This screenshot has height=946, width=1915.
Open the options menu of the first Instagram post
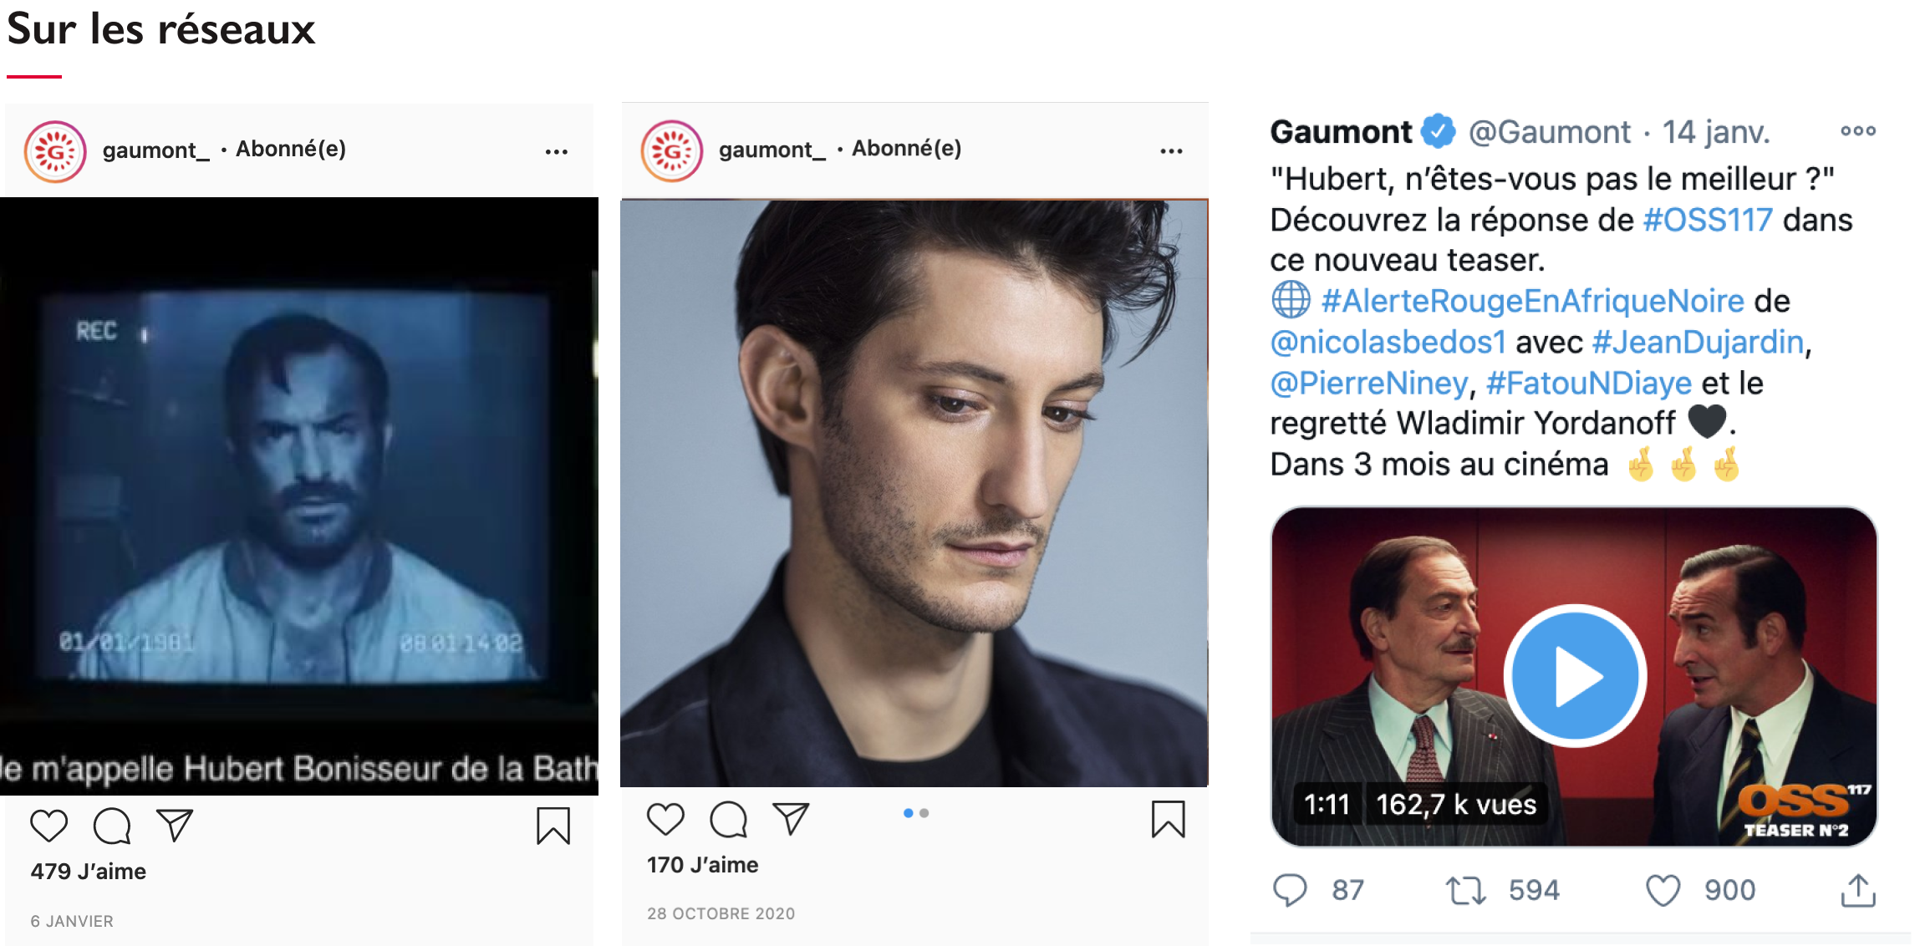[x=556, y=151]
